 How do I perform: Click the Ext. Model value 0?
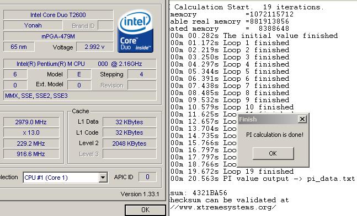(x=79, y=85)
